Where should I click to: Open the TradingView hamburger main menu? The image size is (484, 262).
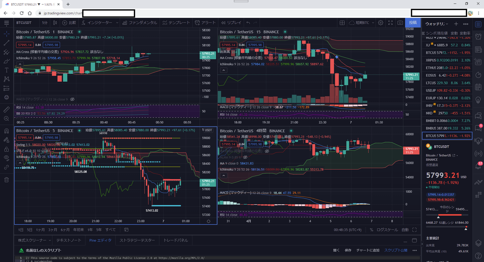6,23
